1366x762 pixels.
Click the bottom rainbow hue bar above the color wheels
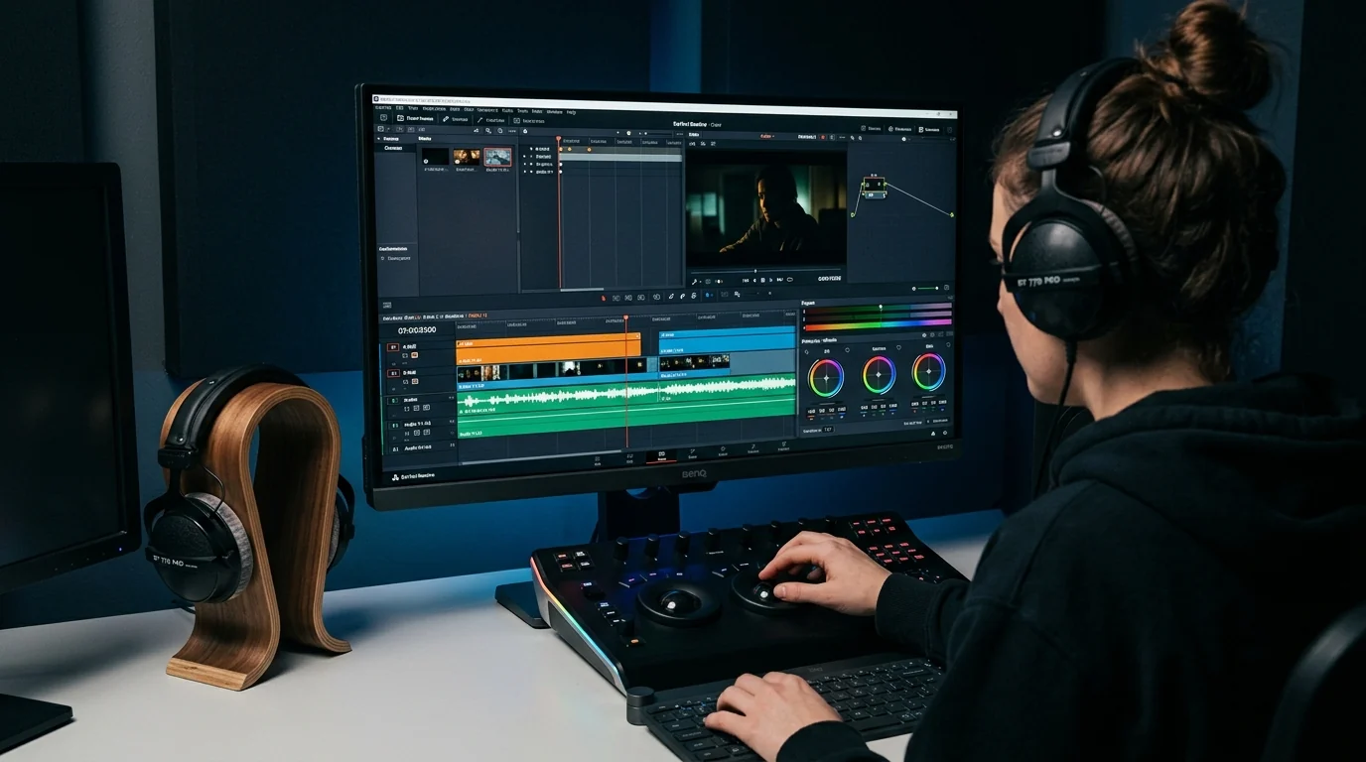click(878, 323)
